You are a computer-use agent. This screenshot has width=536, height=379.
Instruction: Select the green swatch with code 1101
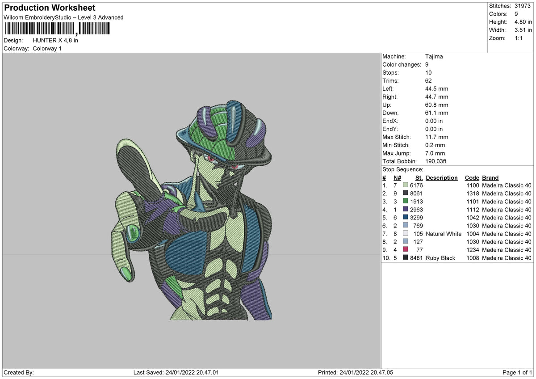pyautogui.click(x=406, y=202)
